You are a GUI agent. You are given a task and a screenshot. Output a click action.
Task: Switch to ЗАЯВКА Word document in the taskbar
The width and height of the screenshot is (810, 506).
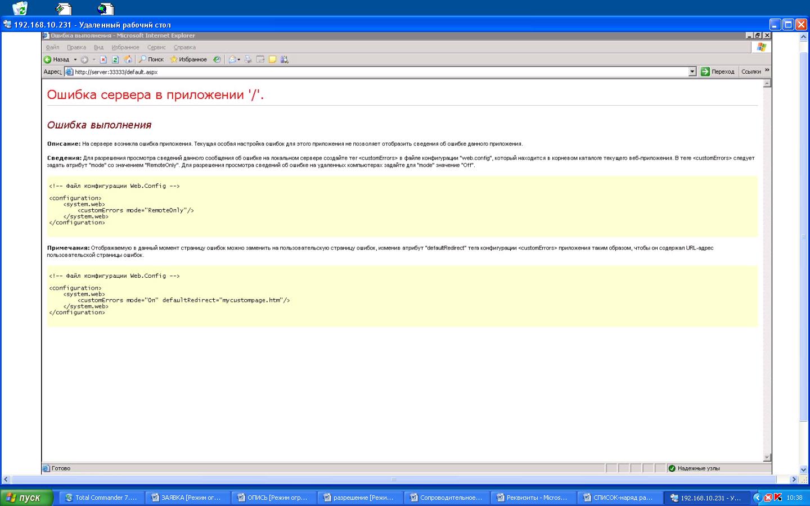187,498
